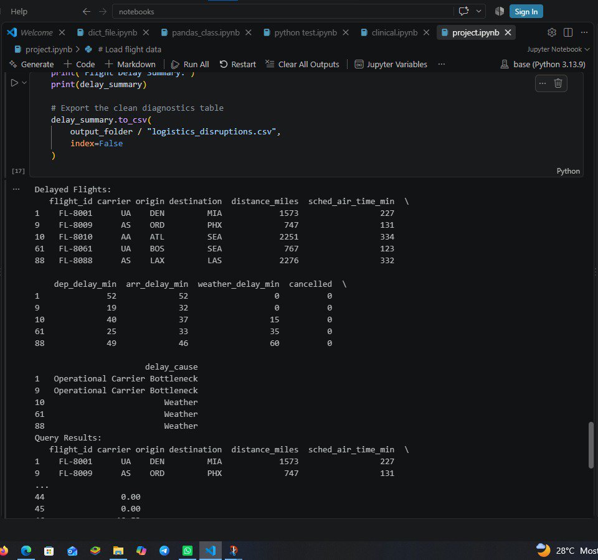Click the Copilot icon beside Sign In
The width and height of the screenshot is (598, 560).
[x=499, y=11]
